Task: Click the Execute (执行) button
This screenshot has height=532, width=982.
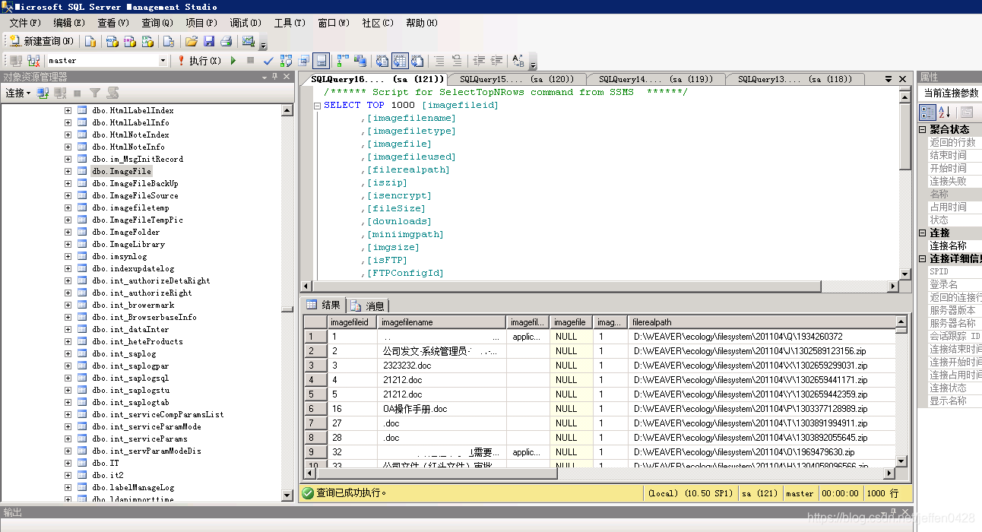Action: click(199, 61)
